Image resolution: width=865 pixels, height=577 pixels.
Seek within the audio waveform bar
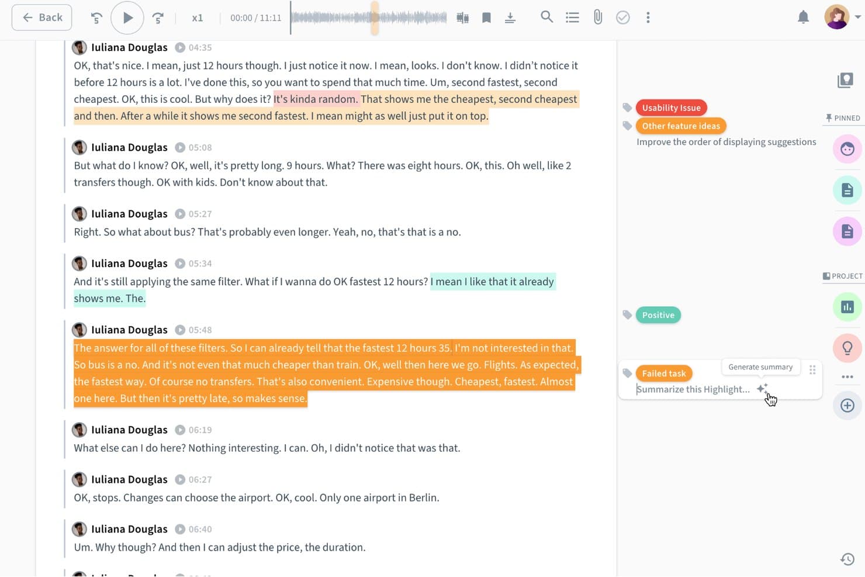click(369, 18)
